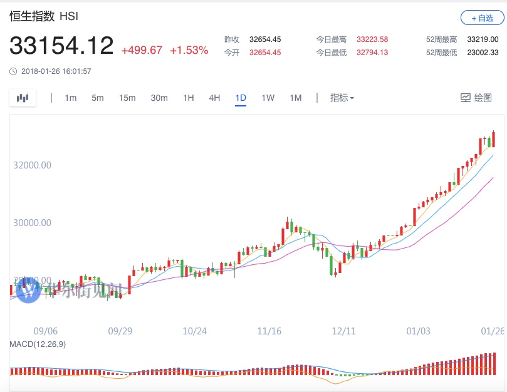Click the MACD(12,26,9) indicator label
Image resolution: width=507 pixels, height=392 pixels.
(38, 344)
